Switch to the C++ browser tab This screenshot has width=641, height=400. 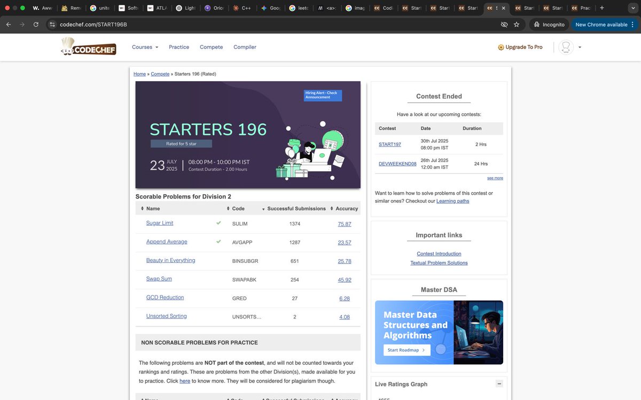242,8
